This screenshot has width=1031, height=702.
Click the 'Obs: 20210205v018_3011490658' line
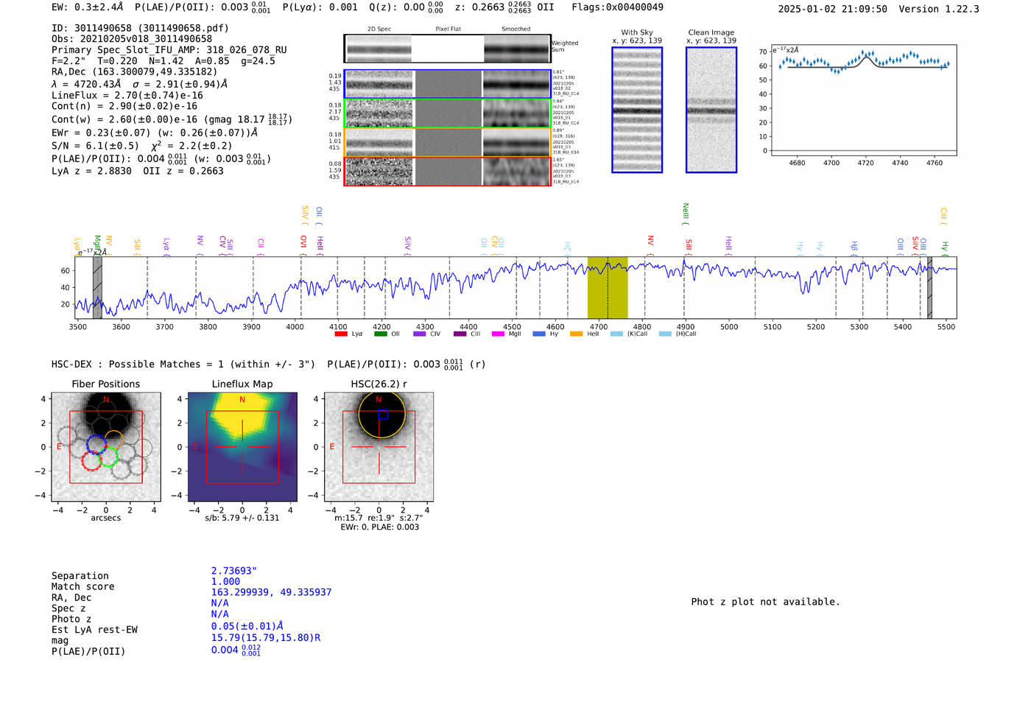click(132, 39)
